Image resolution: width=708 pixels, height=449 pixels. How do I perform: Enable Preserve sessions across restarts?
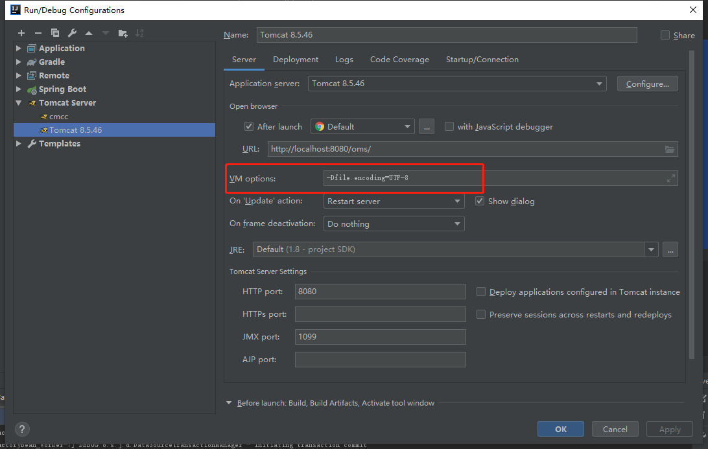click(x=481, y=314)
